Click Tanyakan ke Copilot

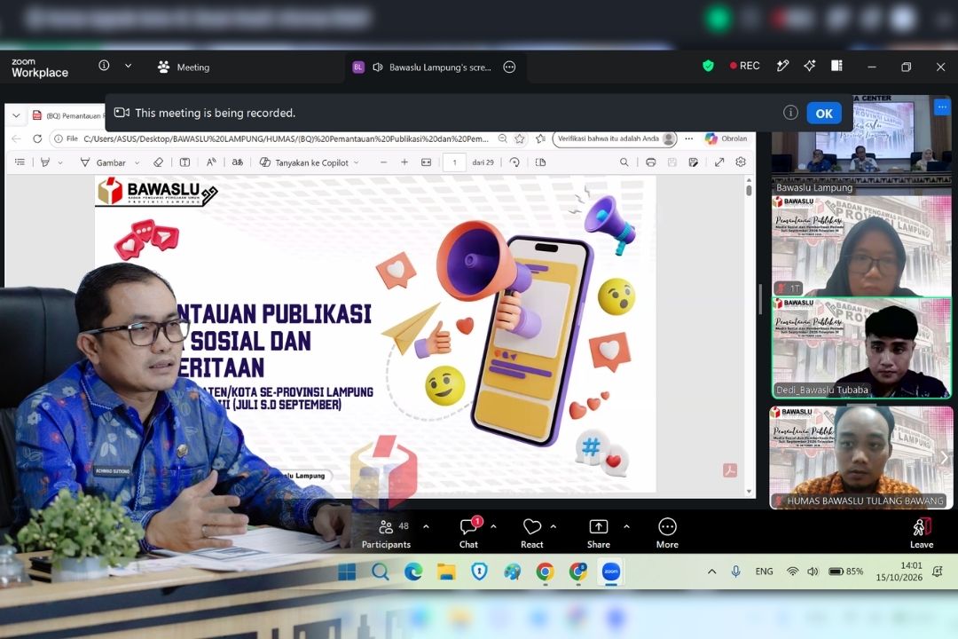point(304,162)
